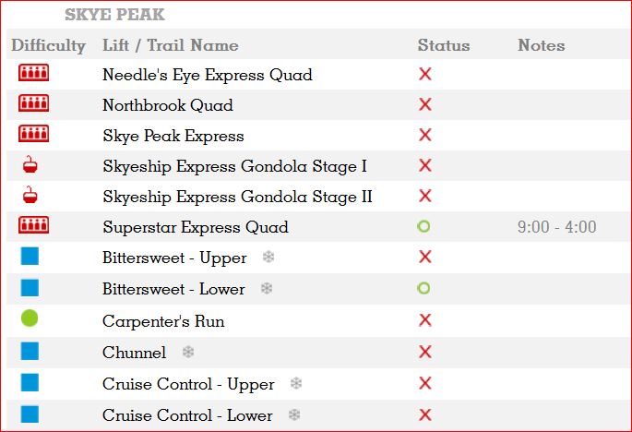Click the blue square difficulty marker for Chunnel
632x432 pixels.
(x=30, y=351)
